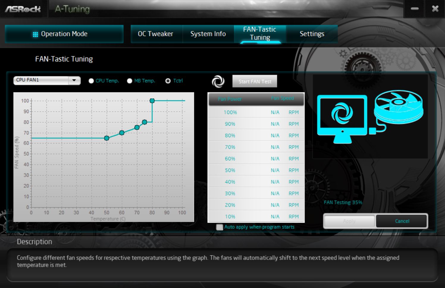Click the 20% fan power row
The image size is (445, 288).
(256, 205)
